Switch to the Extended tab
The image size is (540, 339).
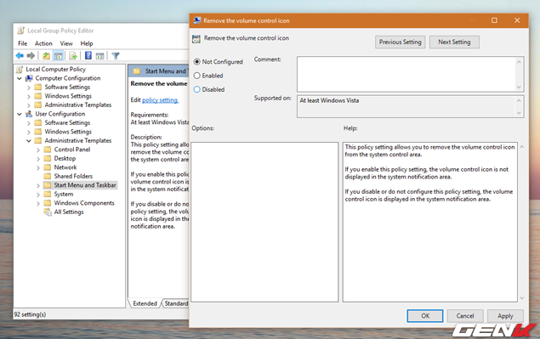tap(145, 303)
